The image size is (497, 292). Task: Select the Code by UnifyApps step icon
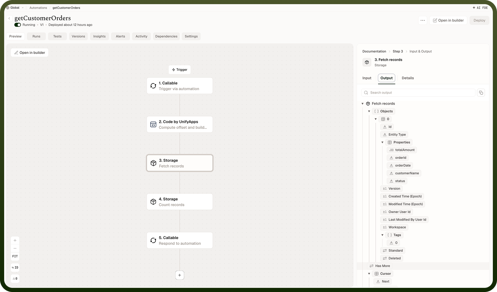pyautogui.click(x=153, y=124)
